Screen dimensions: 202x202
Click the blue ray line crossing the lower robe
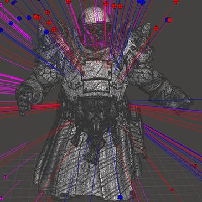tap(115, 160)
